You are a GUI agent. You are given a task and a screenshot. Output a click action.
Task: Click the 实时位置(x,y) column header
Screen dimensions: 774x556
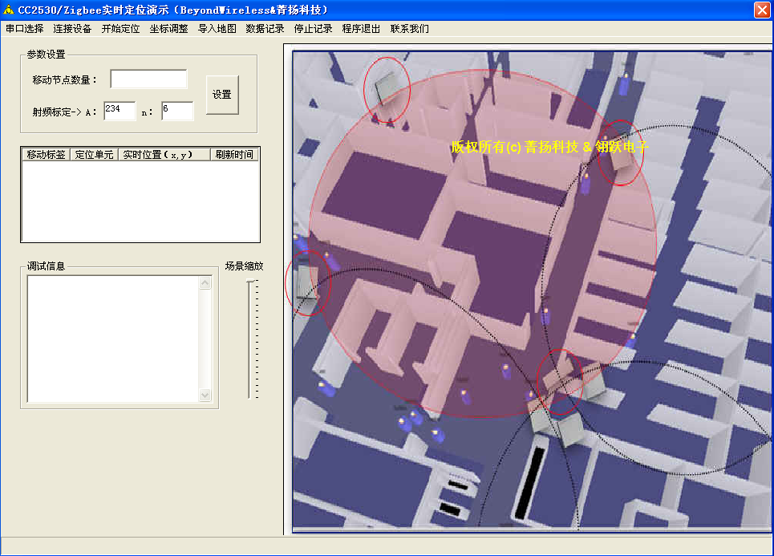tap(164, 155)
